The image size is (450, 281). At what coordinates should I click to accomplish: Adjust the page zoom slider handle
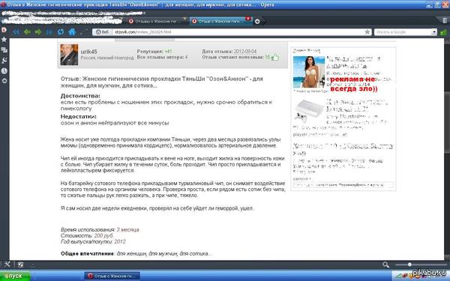pyautogui.click(x=409, y=265)
